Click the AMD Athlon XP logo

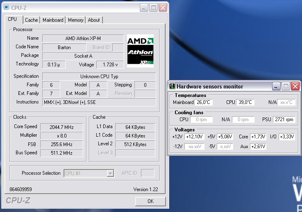click(140, 51)
